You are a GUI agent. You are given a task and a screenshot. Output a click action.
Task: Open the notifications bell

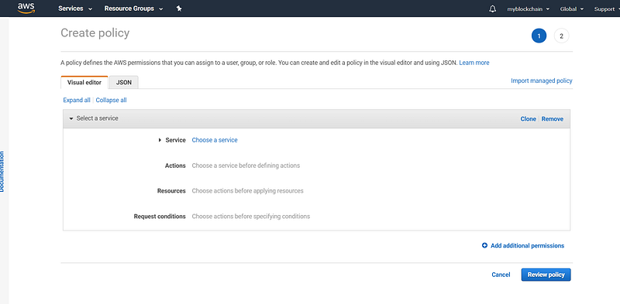[493, 9]
